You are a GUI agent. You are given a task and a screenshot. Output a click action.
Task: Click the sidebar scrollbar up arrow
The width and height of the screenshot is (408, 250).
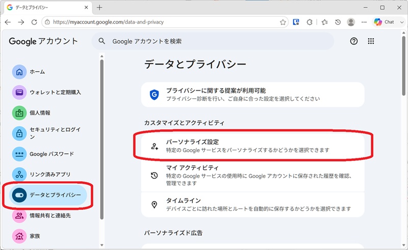click(101, 56)
